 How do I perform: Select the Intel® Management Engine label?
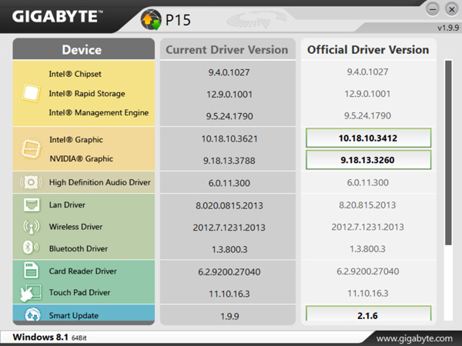tap(99, 112)
